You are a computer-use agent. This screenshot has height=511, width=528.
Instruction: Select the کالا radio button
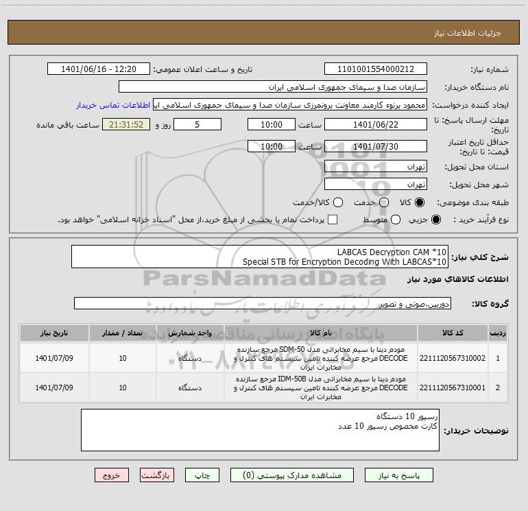pyautogui.click(x=420, y=202)
